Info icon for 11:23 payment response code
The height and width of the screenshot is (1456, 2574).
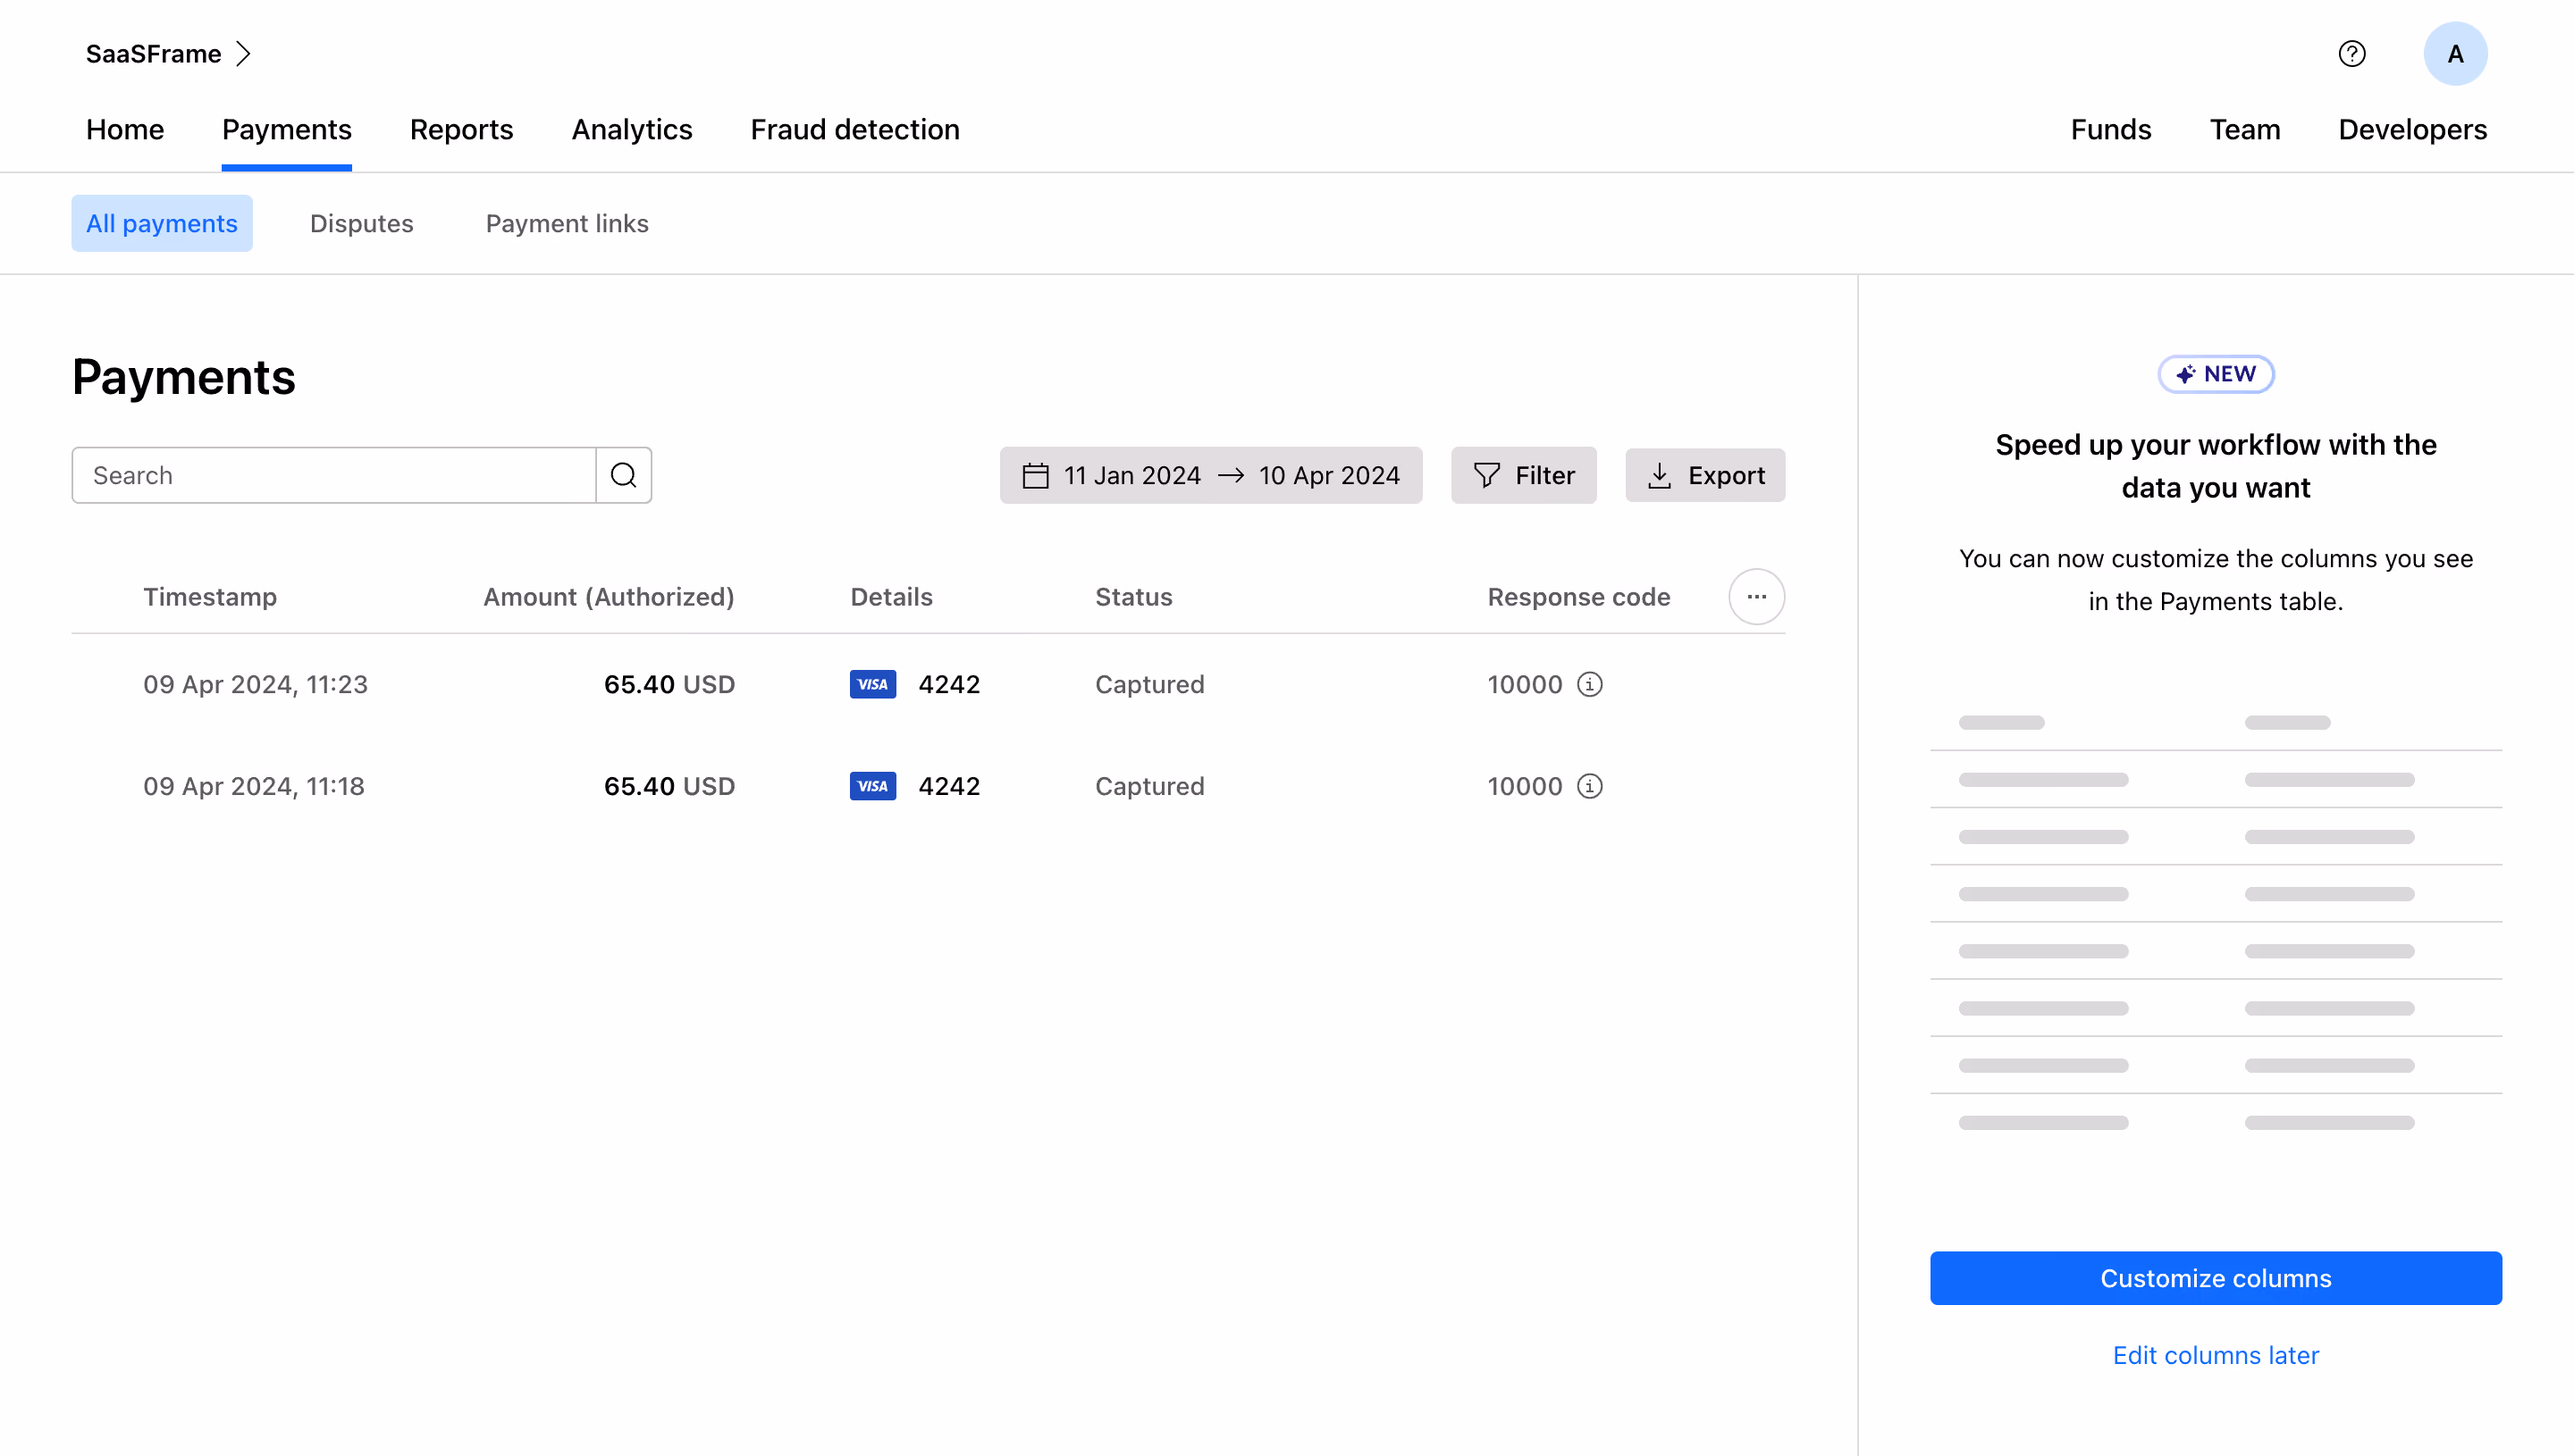point(1590,685)
